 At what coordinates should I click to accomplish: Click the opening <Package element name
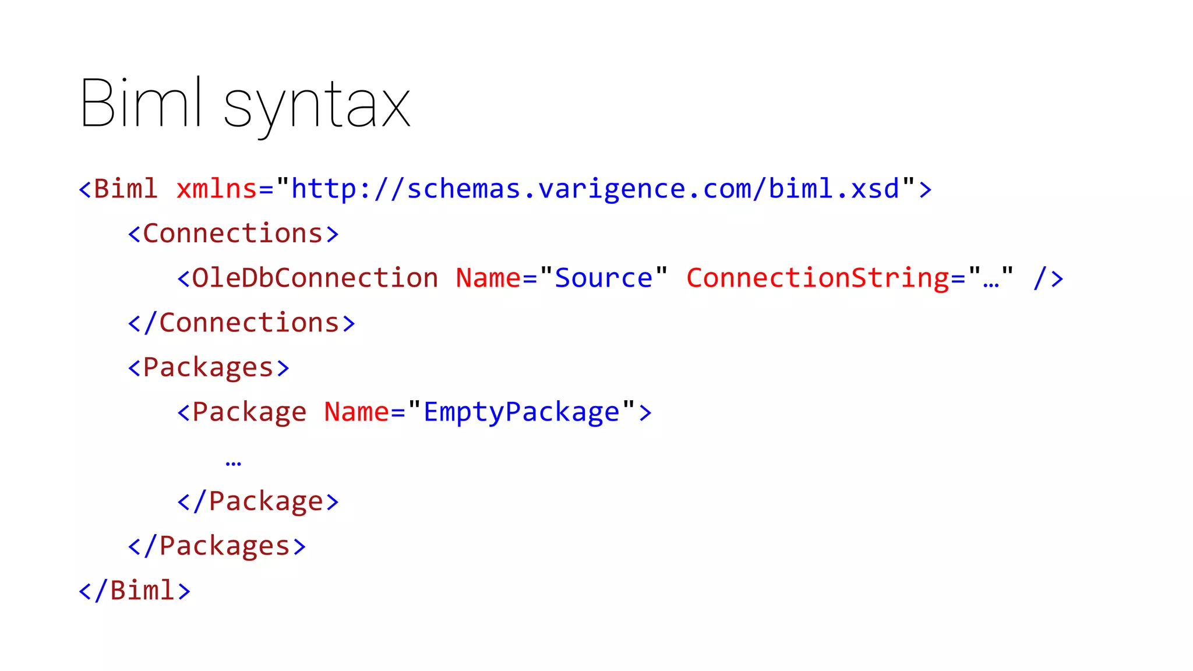point(249,412)
